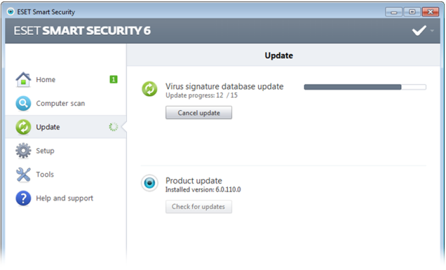Click the green notification badge on Home
The image size is (446, 270).
(114, 79)
